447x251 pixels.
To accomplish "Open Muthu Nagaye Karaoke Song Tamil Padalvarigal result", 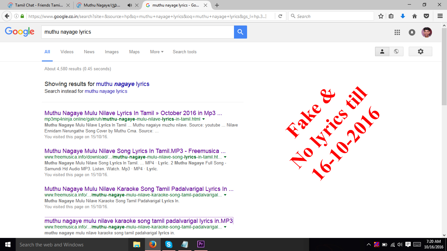I will click(x=139, y=189).
